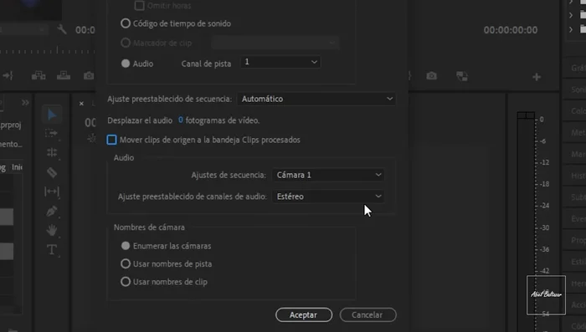Viewport: 586px width, 332px height.
Task: Click Aceptar to confirm the dialog
Action: pos(304,314)
